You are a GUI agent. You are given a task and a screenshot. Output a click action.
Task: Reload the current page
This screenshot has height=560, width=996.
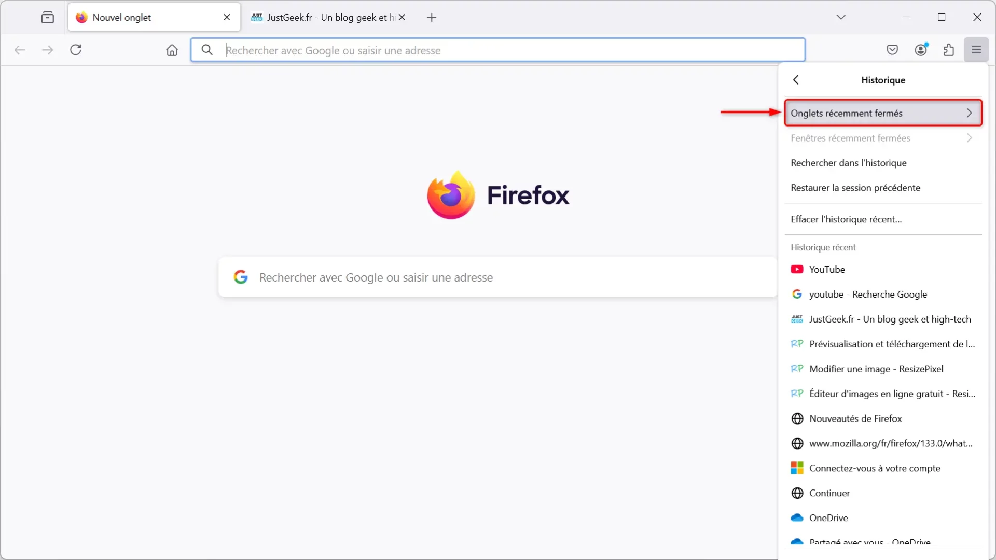point(76,50)
